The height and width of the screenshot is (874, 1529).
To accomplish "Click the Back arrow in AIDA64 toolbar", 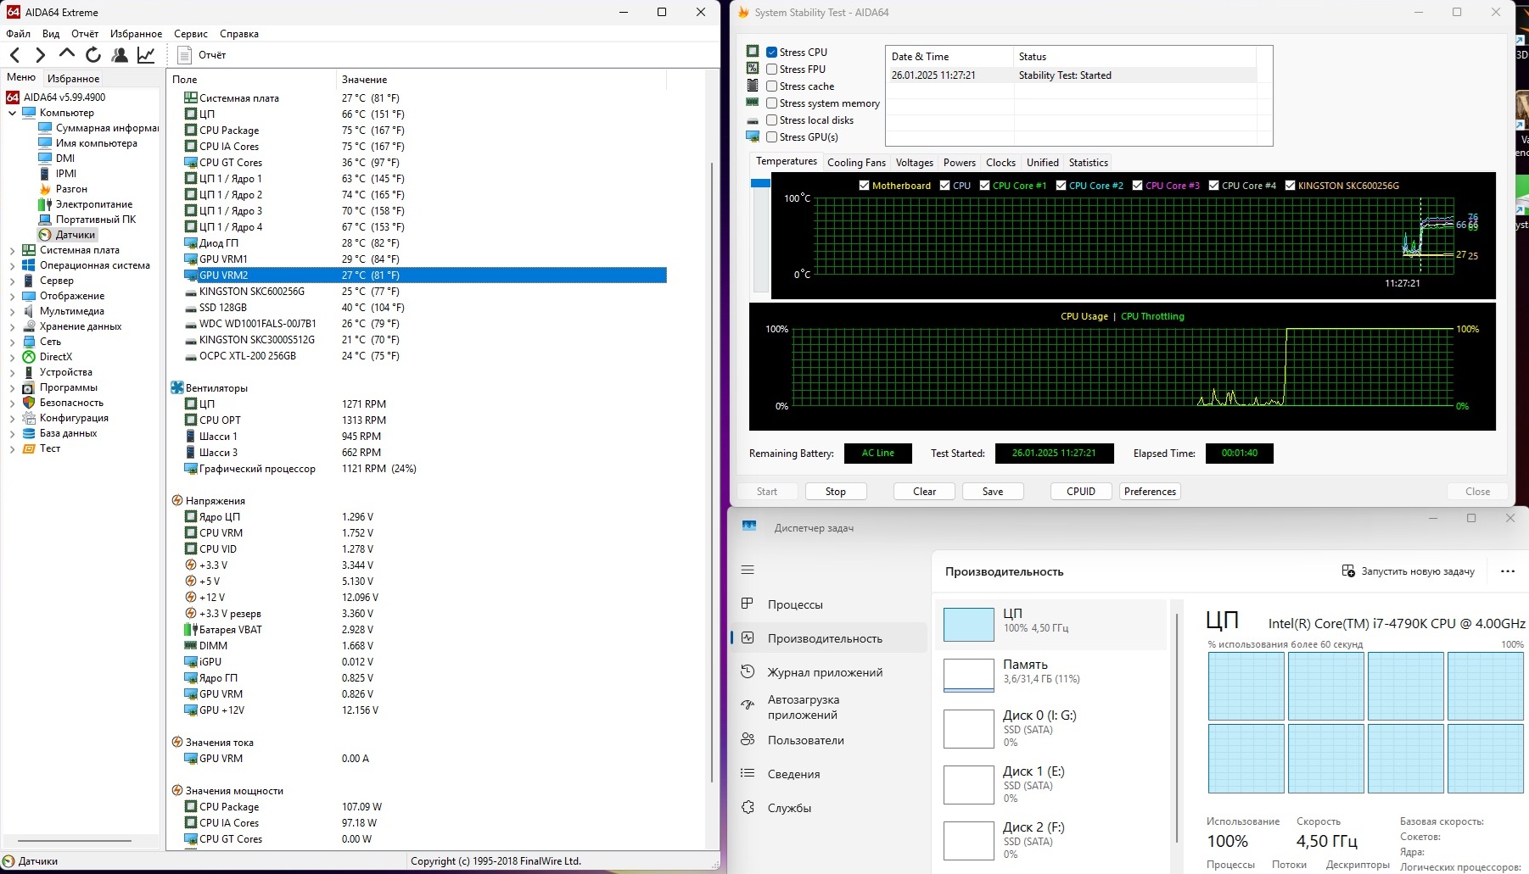I will pyautogui.click(x=15, y=55).
